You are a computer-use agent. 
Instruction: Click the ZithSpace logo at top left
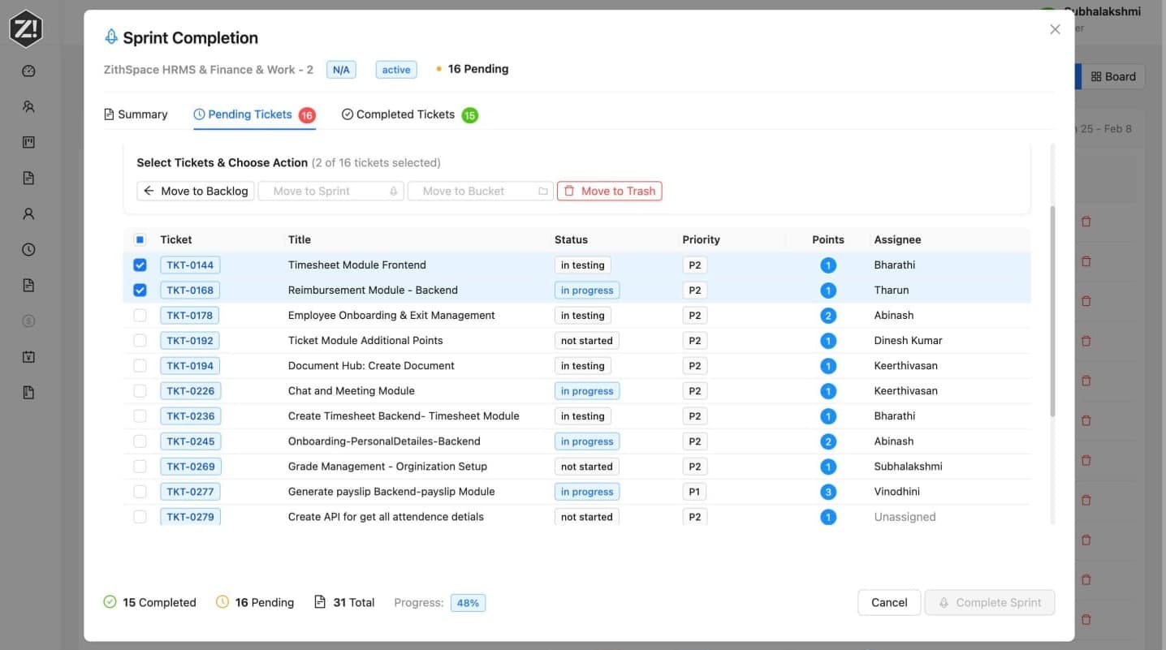click(27, 28)
